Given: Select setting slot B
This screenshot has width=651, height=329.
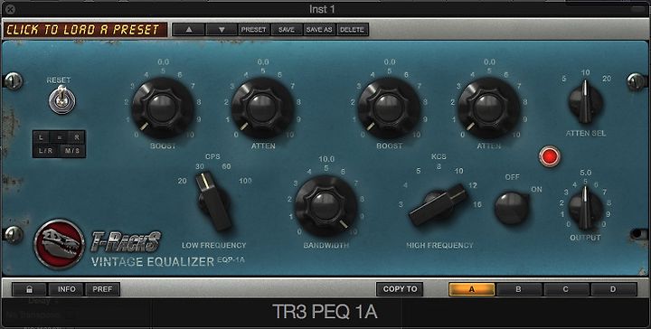Looking at the screenshot, I should (x=518, y=289).
